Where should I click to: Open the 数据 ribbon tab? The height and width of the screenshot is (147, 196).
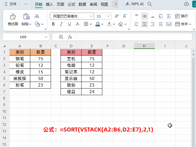tap(82, 4)
